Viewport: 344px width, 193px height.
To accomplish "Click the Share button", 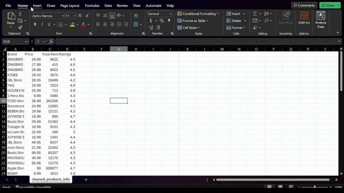I will tap(330, 5).
